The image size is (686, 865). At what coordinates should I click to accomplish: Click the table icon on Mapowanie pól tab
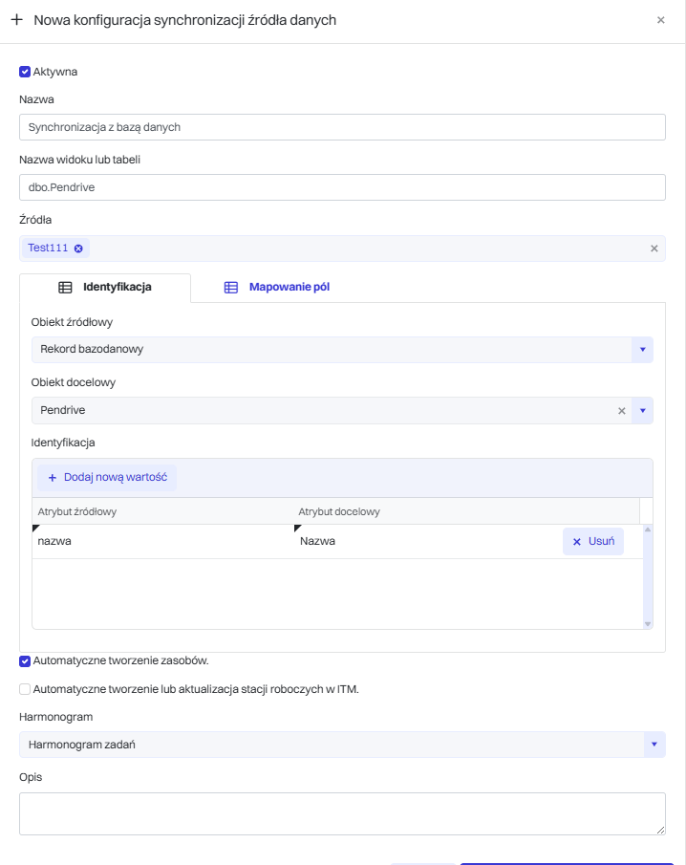(230, 287)
